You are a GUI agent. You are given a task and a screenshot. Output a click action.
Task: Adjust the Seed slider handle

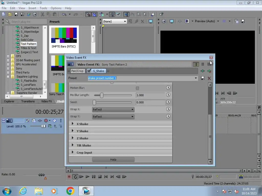pos(94,102)
